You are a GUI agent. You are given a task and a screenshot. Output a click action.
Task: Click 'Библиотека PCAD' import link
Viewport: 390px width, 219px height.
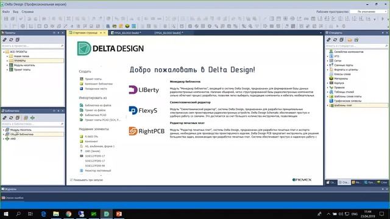coord(96,115)
